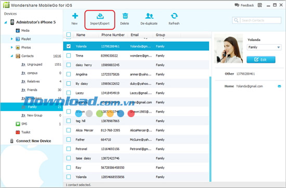Select Administrator's iPhone 5 device icon

point(12,22)
